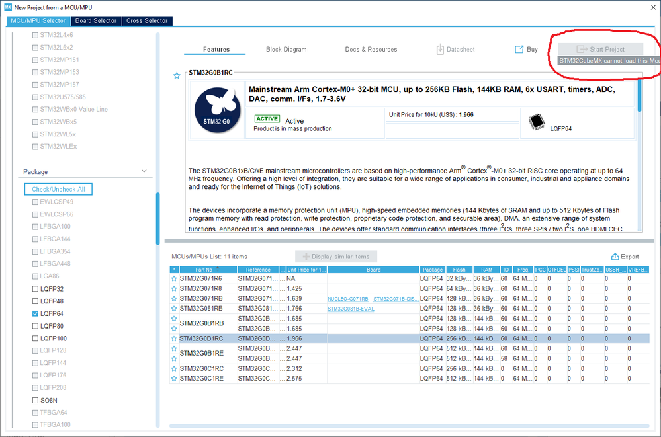Switch to MCU/MPU Selector tab
This screenshot has height=437, width=661.
click(x=38, y=20)
